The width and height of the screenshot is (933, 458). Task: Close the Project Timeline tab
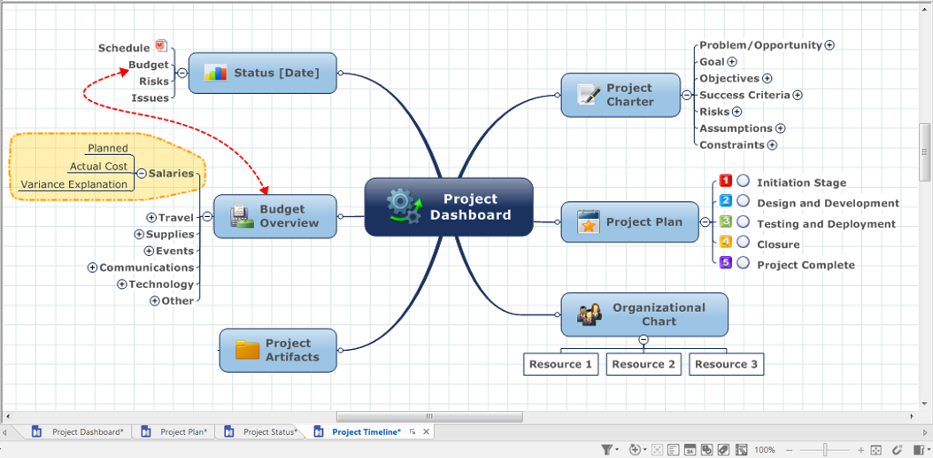[x=426, y=431]
